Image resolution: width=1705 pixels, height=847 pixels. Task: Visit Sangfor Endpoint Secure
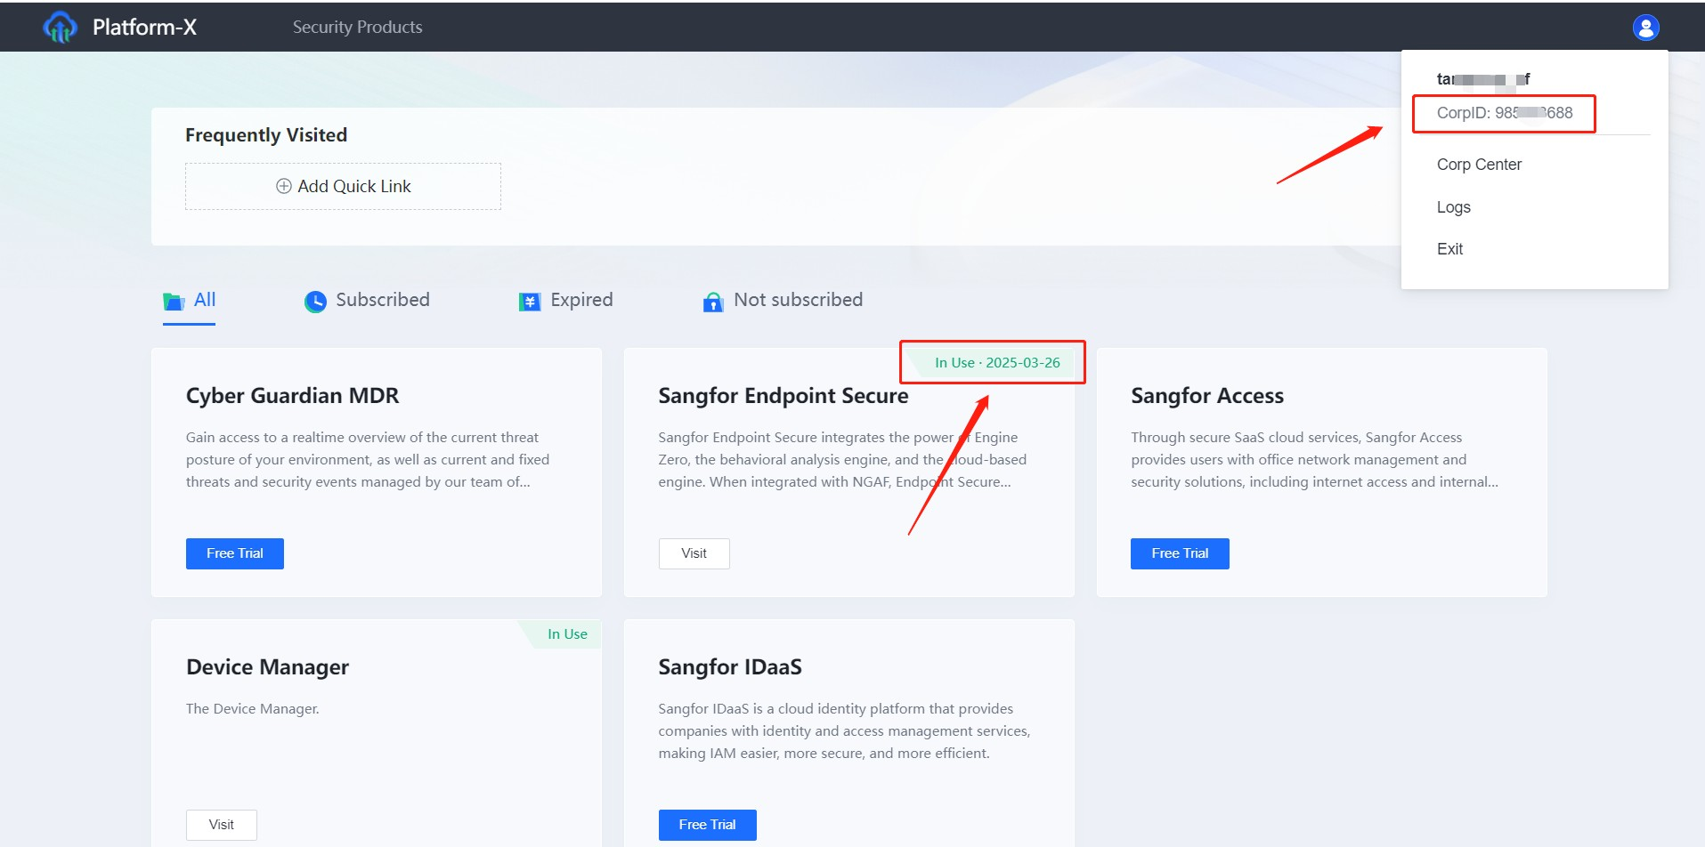coord(694,553)
